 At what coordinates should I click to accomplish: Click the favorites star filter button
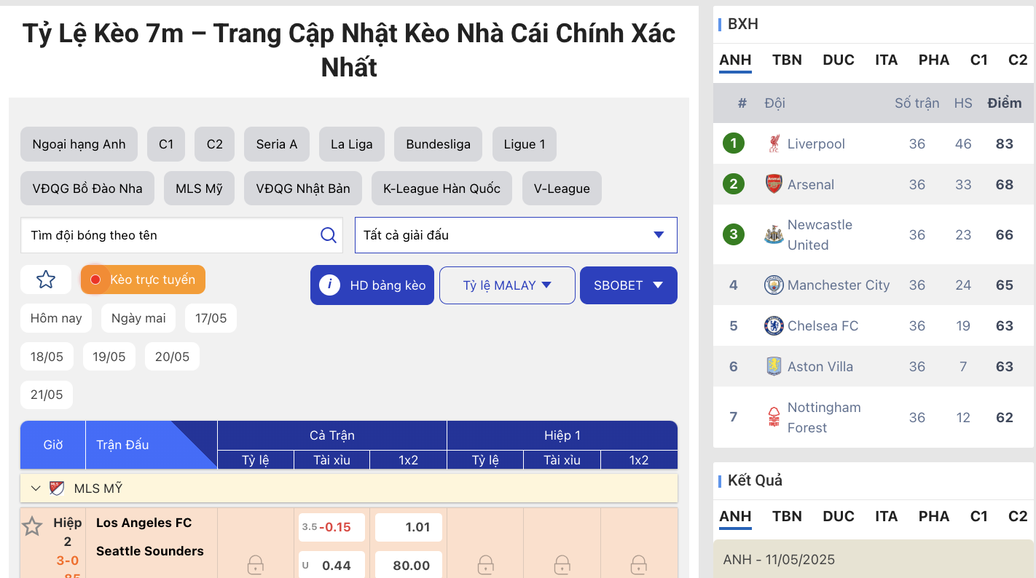pyautogui.click(x=46, y=280)
